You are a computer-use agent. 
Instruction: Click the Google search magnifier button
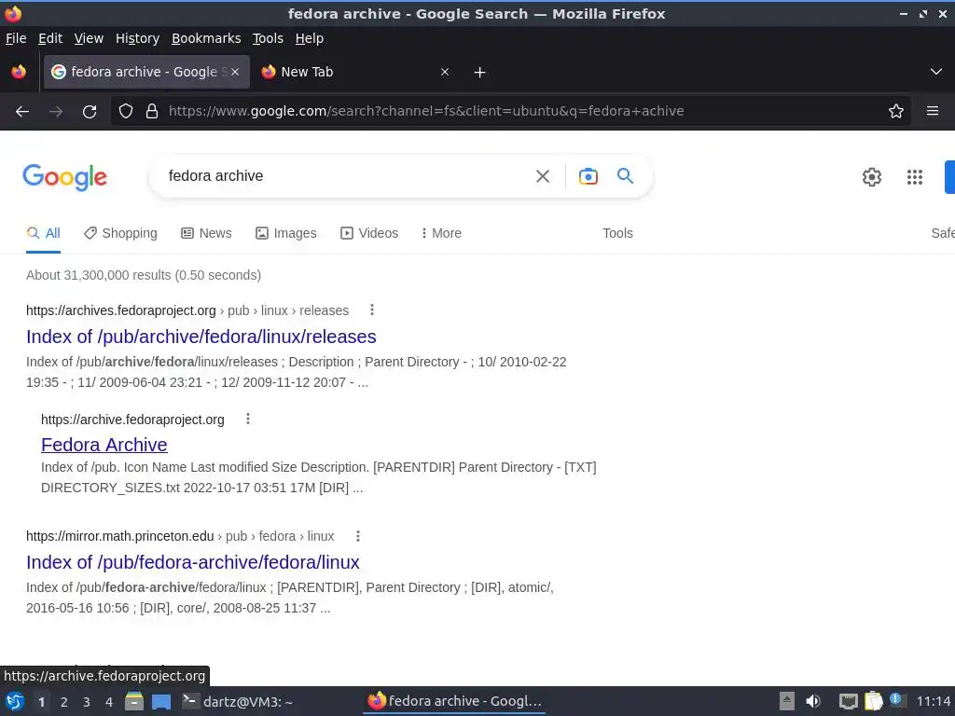point(626,176)
